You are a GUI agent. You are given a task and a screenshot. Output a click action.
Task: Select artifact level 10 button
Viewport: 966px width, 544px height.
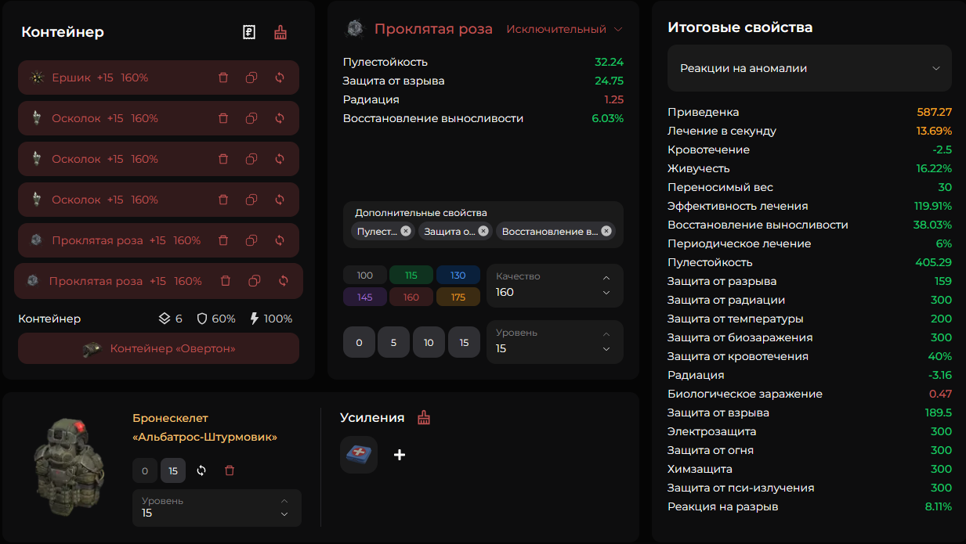click(x=429, y=343)
